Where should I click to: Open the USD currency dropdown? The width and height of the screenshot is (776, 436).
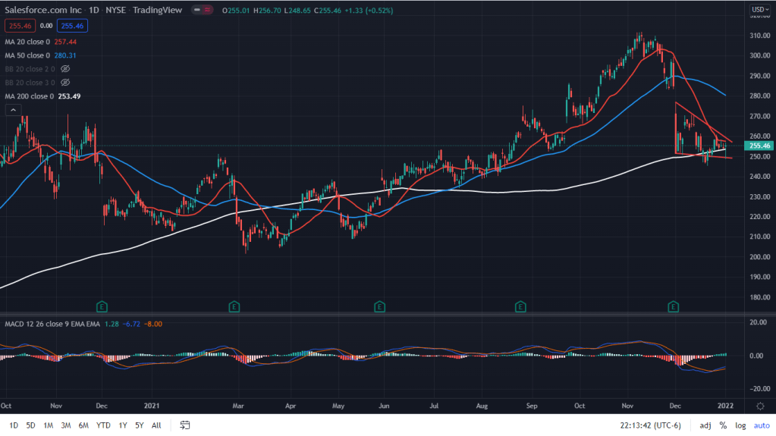[x=759, y=10]
